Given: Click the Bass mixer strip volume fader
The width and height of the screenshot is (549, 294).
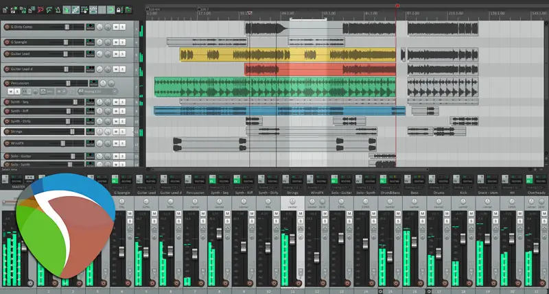Looking at the screenshot, I should click(414, 243).
